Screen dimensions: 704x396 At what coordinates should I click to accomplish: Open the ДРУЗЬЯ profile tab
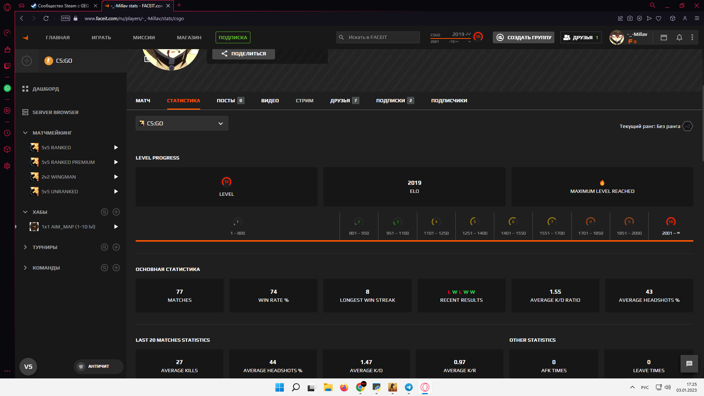click(x=344, y=100)
